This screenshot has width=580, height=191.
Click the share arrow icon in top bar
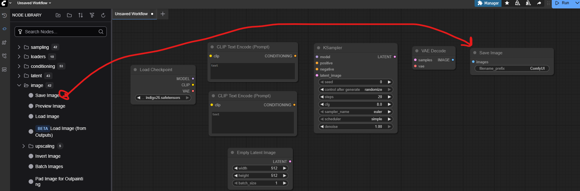click(x=539, y=3)
